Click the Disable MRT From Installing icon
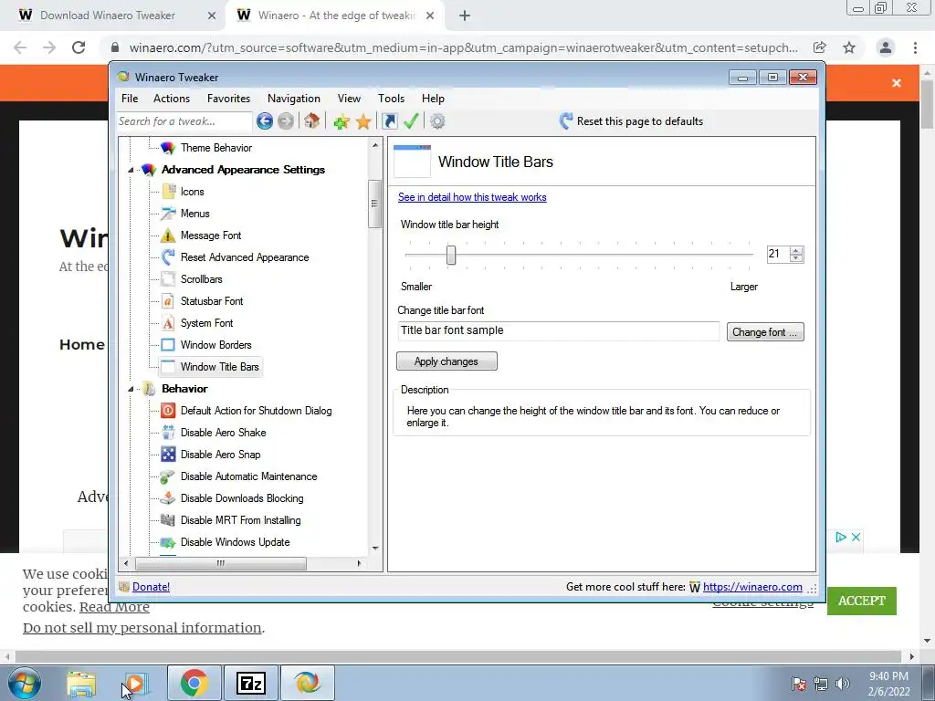This screenshot has width=935, height=701. [169, 519]
